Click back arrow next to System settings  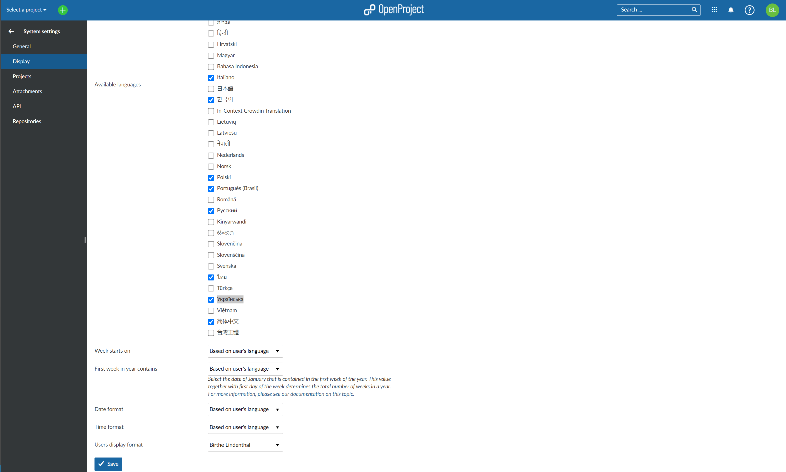pos(11,31)
